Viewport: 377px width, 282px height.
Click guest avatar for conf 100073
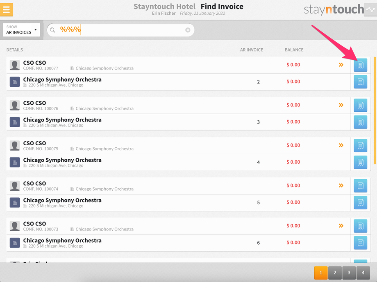[x=15, y=226]
